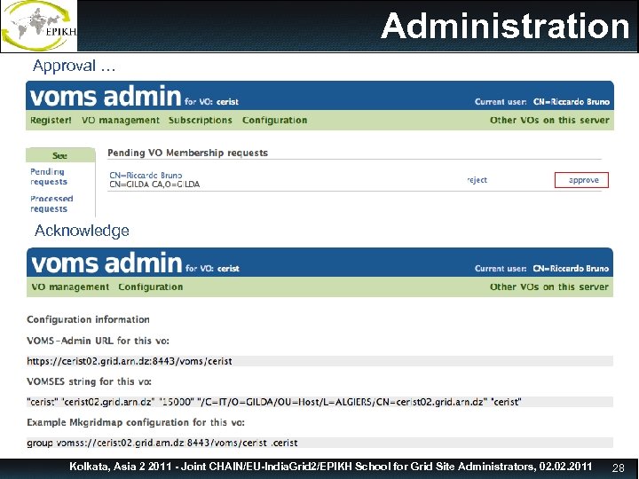639x479 pixels.
Task: Open VO management in the lower menu
Action: (x=70, y=287)
